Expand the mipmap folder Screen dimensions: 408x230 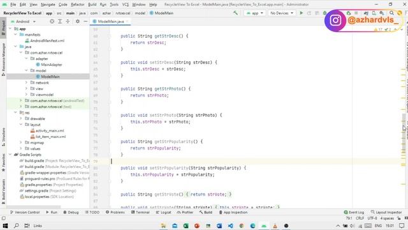(x=21, y=142)
